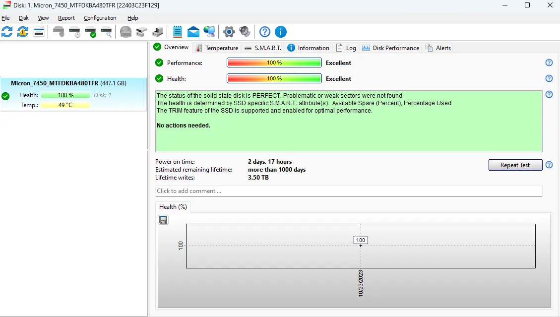This screenshot has height=317, width=560.
Task: Open the blue notepad report icon
Action: coord(178,32)
